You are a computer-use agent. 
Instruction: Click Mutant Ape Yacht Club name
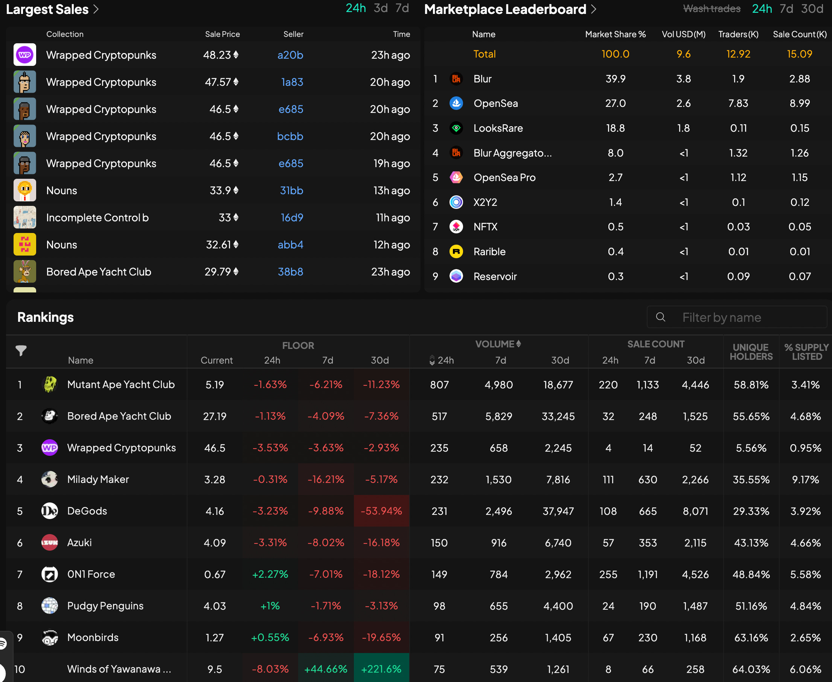121,385
